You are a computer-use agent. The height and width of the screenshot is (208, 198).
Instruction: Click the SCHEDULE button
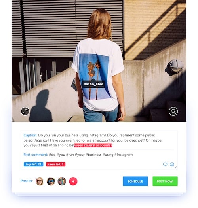[x=135, y=181]
